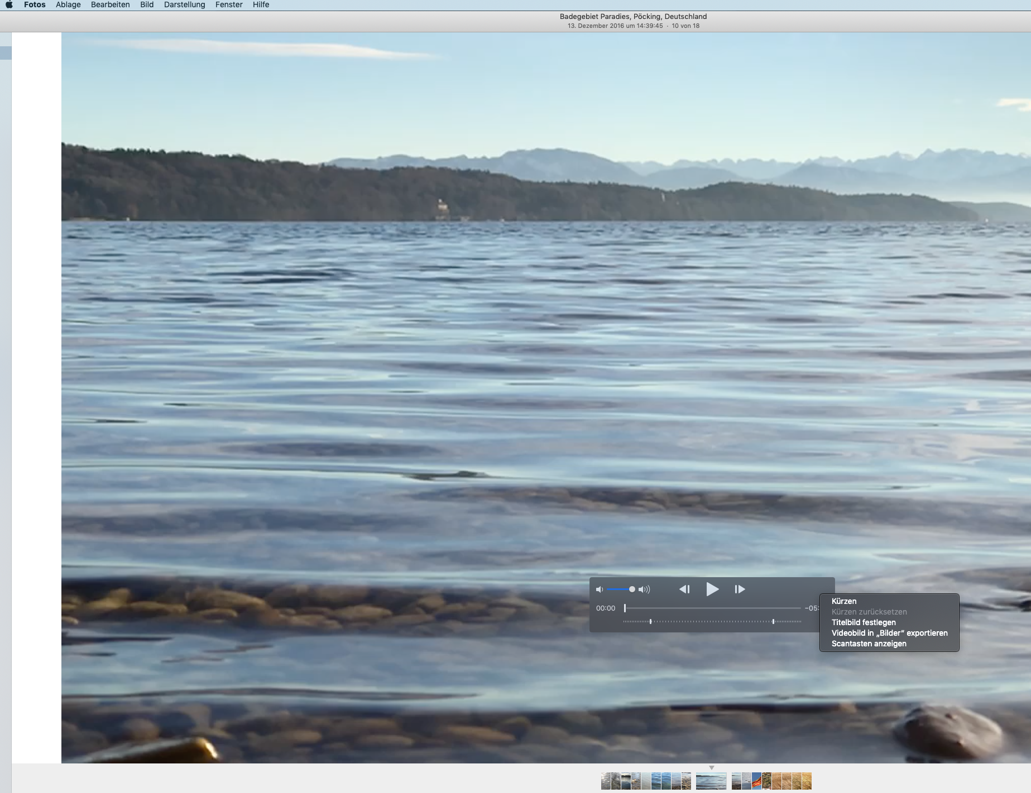Click the volume slider knob
1031x793 pixels.
(x=632, y=589)
